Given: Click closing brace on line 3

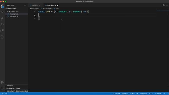Looking at the screenshot, I should coord(39,18).
